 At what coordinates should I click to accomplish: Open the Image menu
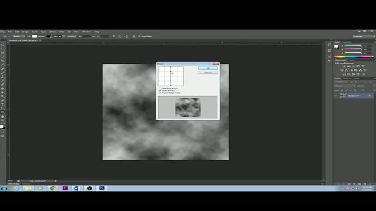(25, 32)
